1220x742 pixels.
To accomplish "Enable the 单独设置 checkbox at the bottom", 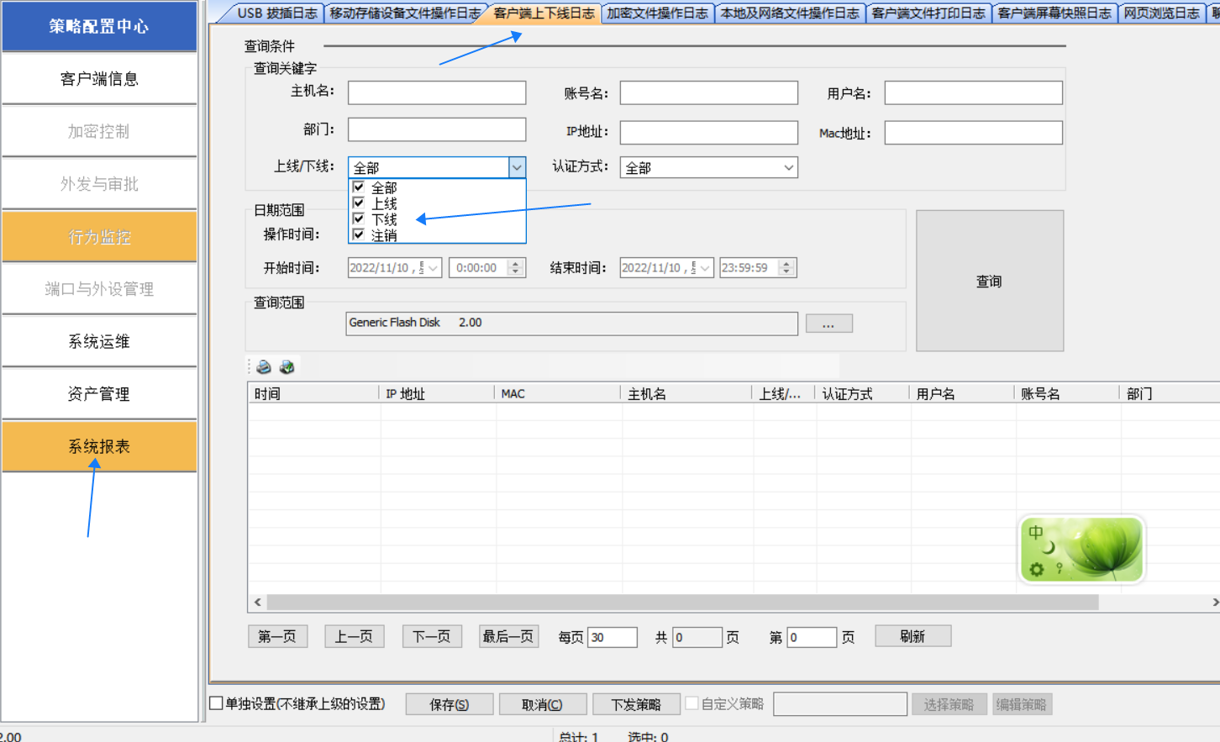I will point(217,703).
